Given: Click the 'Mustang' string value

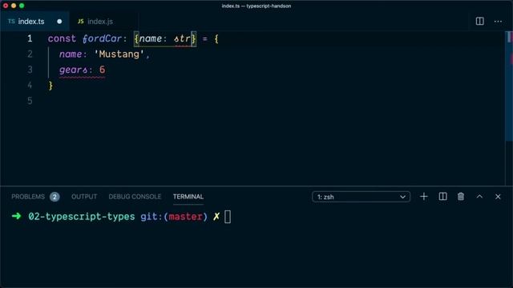Looking at the screenshot, I should [x=119, y=54].
